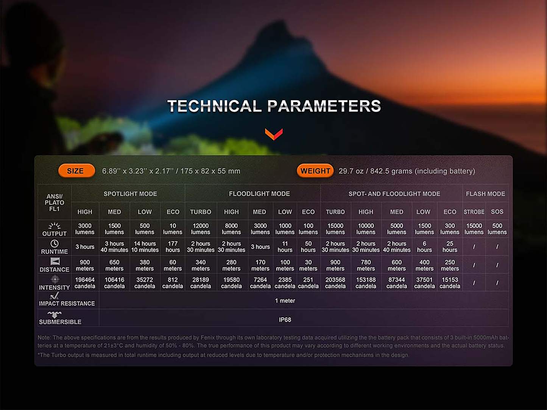Click the TECHNICAL PARAMETERS title
The image size is (547, 410).
[274, 106]
